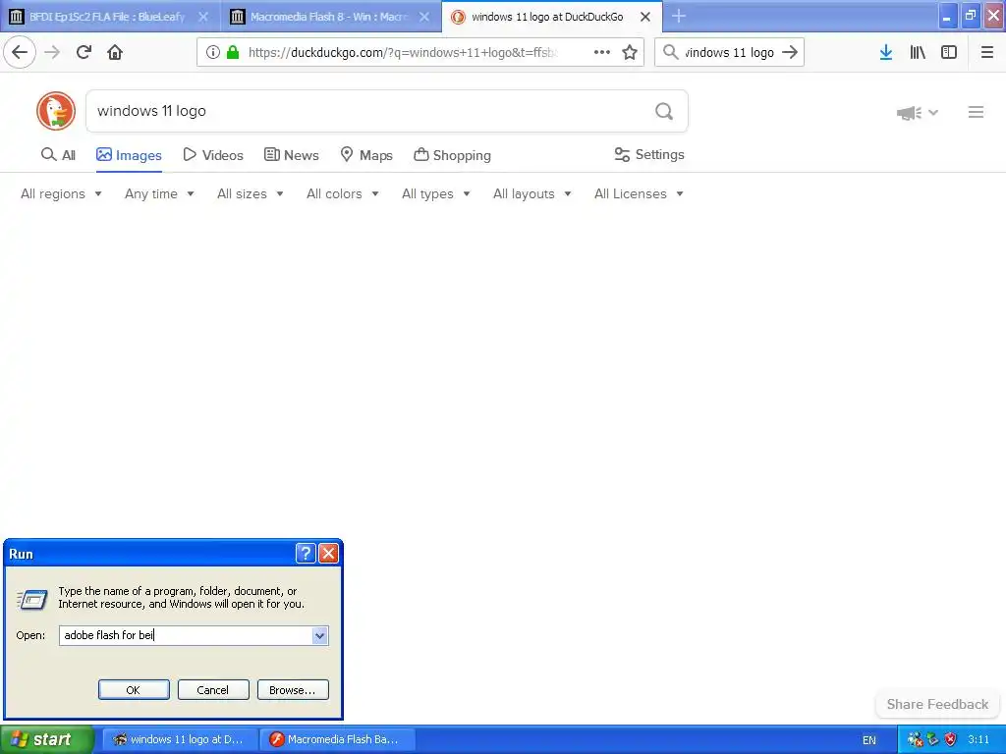Select the All results tab
The image size is (1006, 754).
click(58, 155)
